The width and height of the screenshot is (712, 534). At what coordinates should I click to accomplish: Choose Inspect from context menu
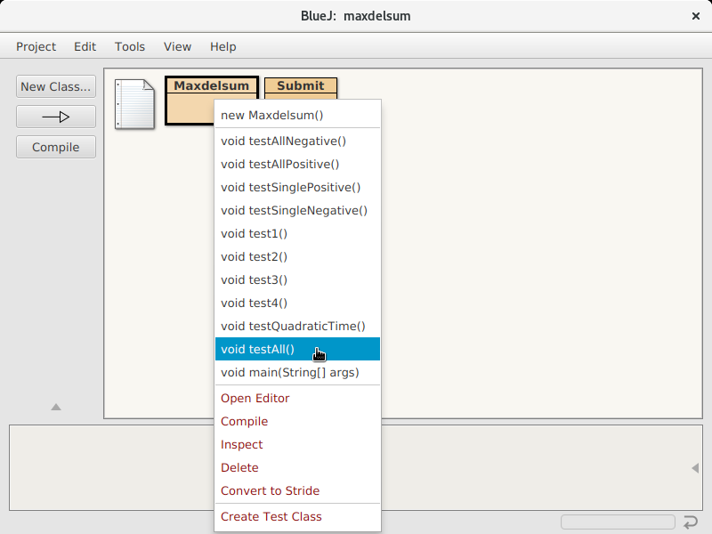tap(297, 444)
